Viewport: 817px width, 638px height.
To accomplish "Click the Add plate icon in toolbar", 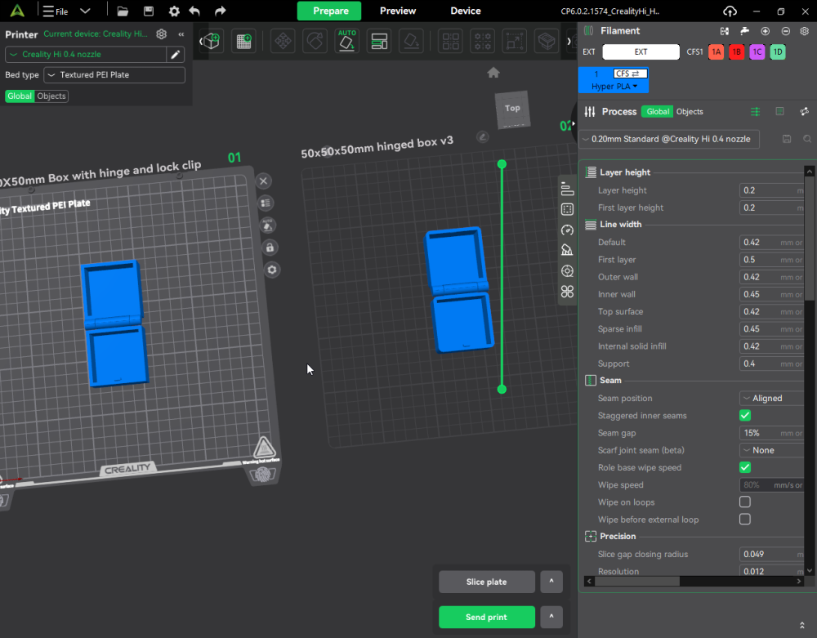I will tap(242, 41).
